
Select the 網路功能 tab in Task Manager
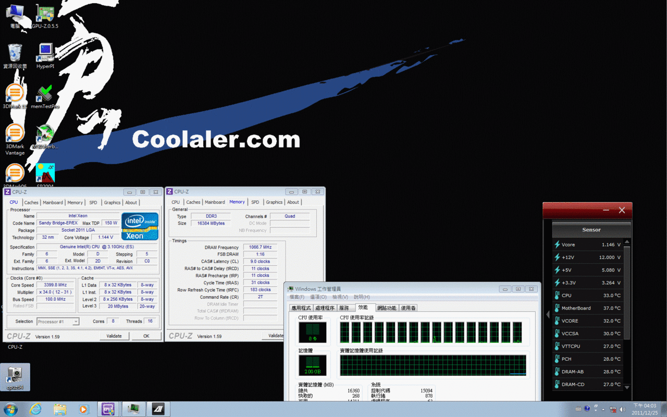pyautogui.click(x=387, y=308)
